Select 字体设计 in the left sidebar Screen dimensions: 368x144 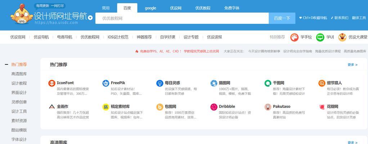19,140
